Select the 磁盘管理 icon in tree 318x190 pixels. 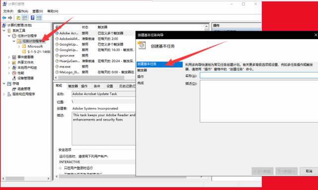point(14,89)
